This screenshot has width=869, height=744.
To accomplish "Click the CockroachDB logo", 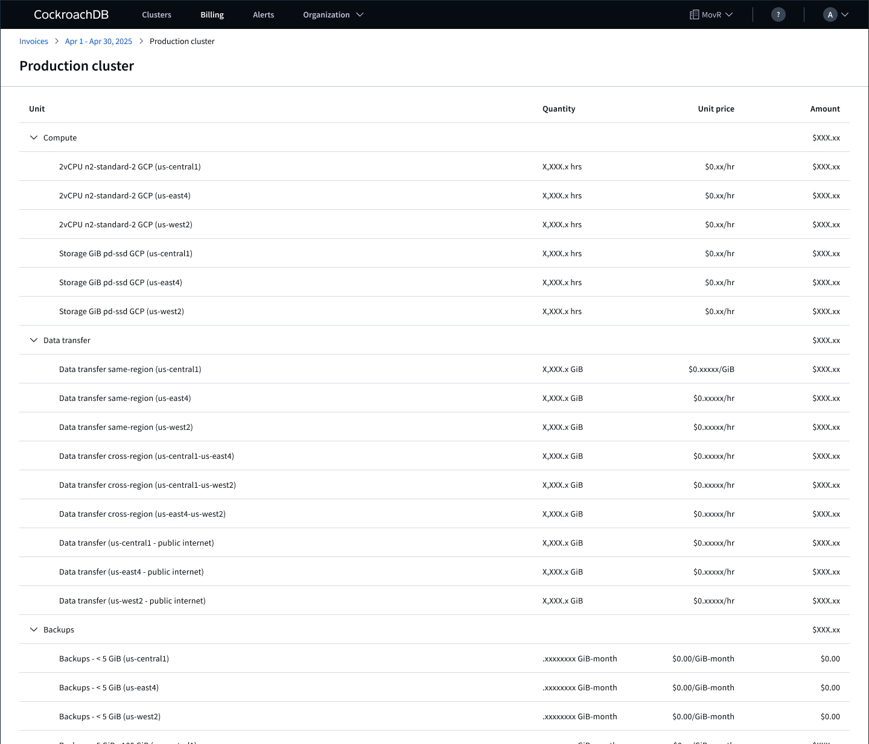I will click(71, 14).
